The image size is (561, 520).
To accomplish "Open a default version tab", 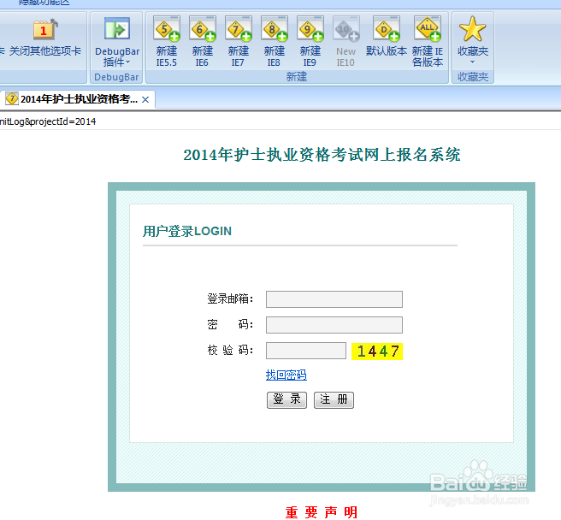I will [386, 37].
